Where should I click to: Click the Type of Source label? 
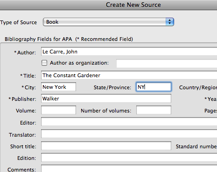tap(18, 22)
